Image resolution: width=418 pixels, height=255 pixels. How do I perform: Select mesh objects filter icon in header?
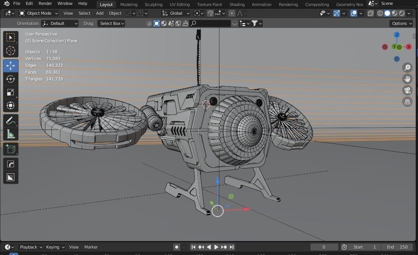157,23
